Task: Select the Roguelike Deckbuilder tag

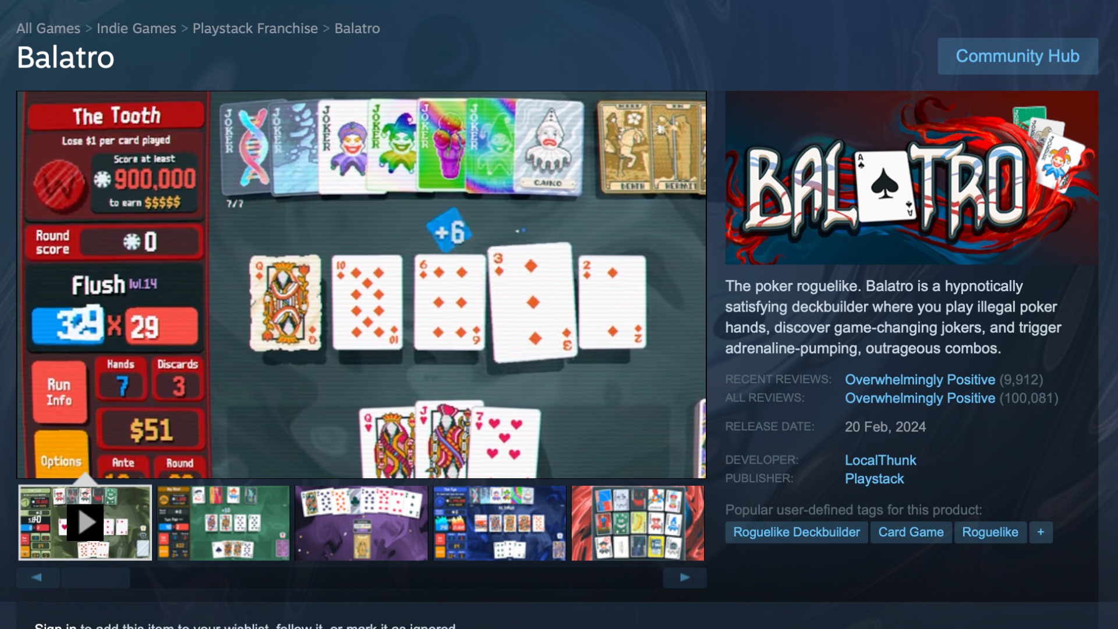Action: tap(796, 532)
